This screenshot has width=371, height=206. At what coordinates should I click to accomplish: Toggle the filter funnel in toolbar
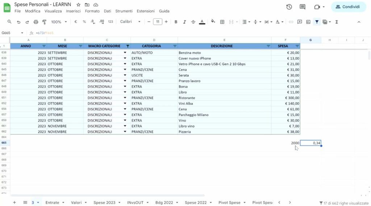pos(317,22)
